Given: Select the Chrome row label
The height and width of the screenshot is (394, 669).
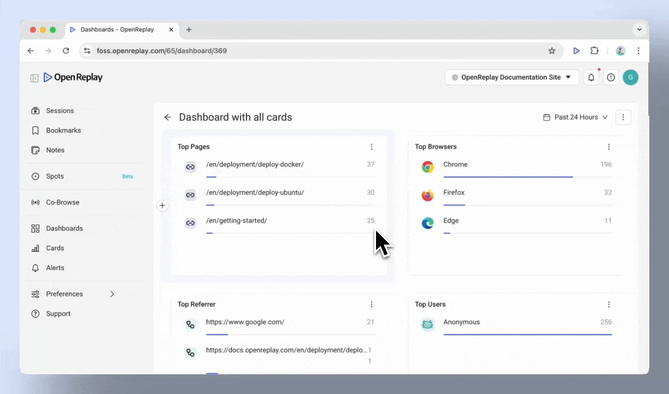Looking at the screenshot, I should tap(455, 164).
